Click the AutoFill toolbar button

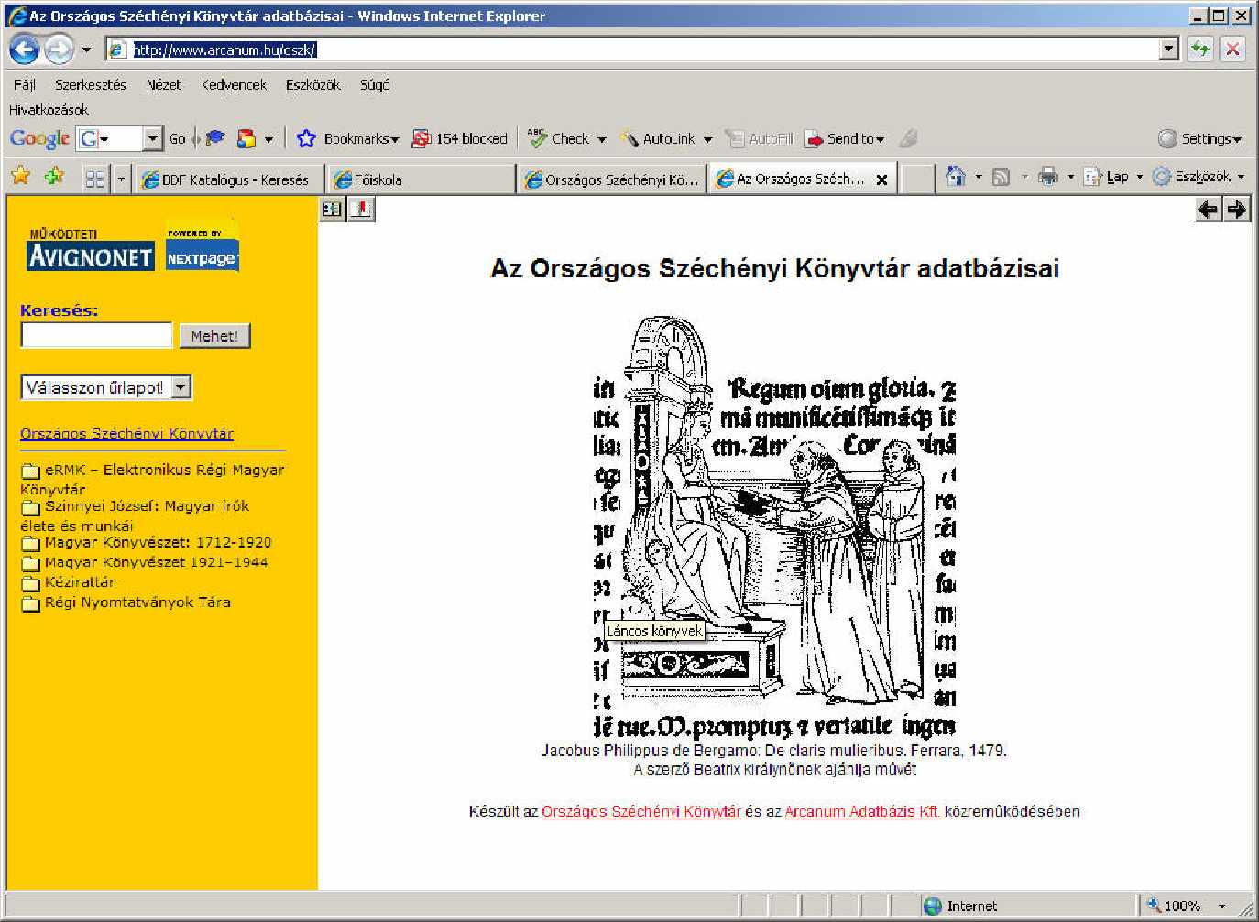tap(759, 138)
